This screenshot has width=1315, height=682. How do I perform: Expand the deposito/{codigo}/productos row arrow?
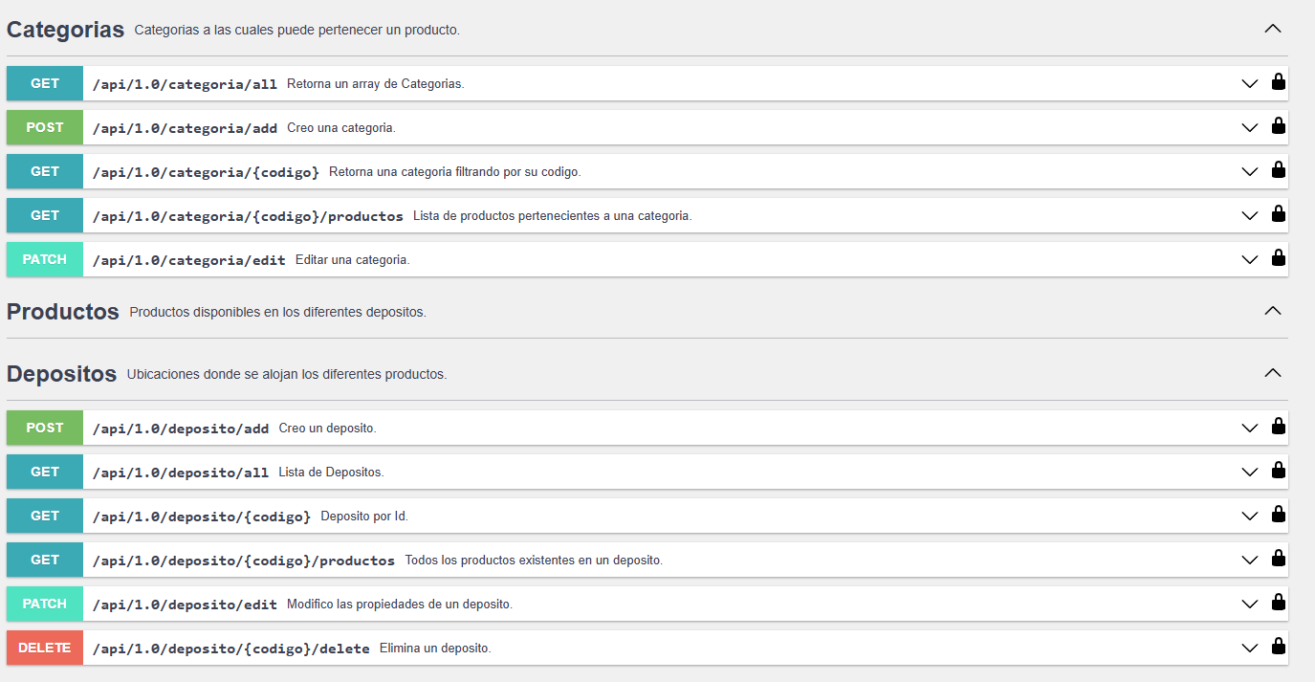pos(1249,561)
